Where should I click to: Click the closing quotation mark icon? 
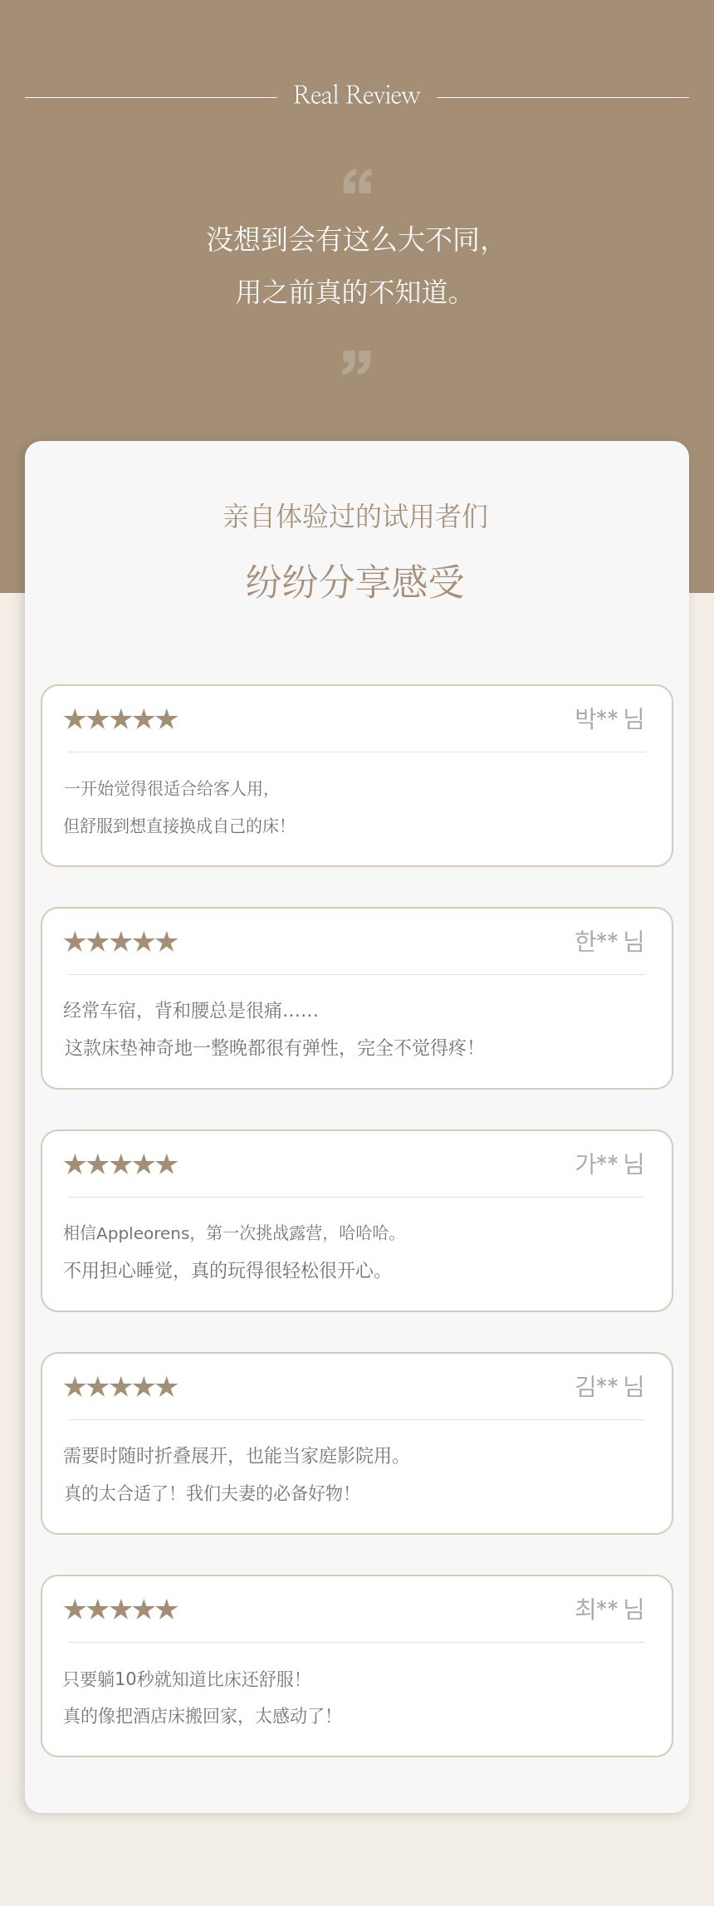pos(357,362)
